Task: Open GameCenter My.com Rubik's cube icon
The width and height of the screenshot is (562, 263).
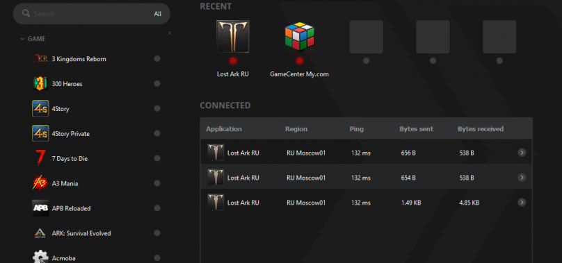Action: (300, 37)
